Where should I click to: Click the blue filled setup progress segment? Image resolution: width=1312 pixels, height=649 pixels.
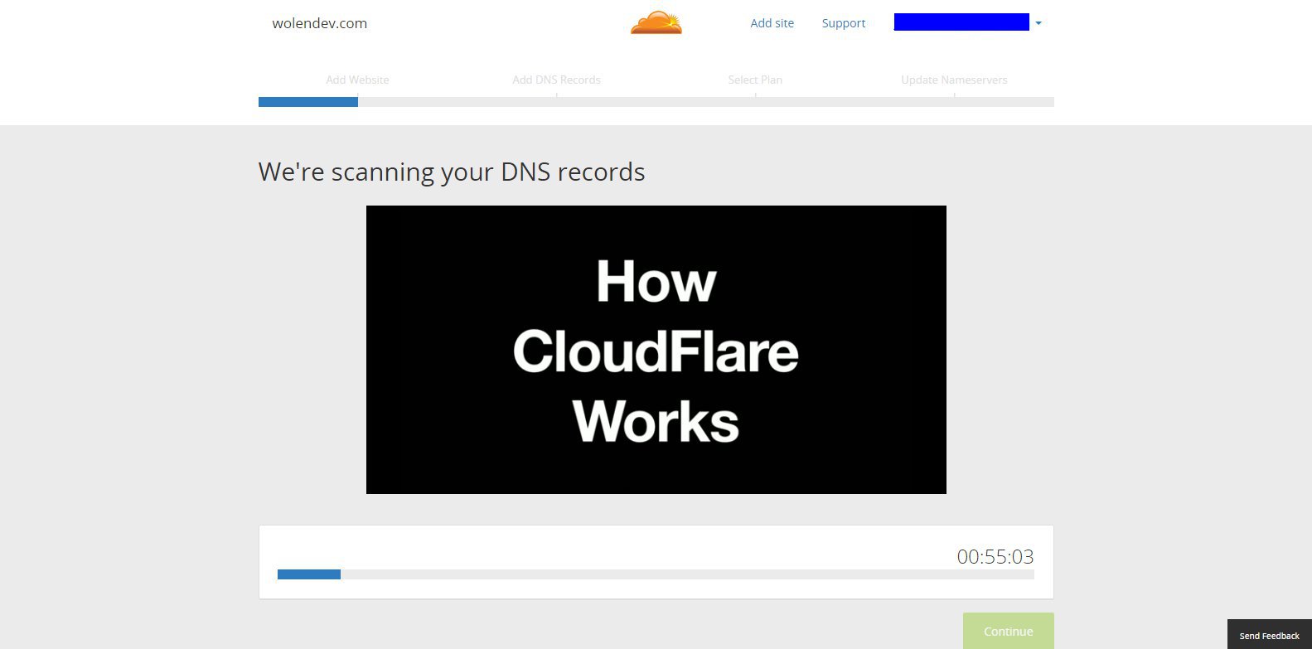coord(308,102)
